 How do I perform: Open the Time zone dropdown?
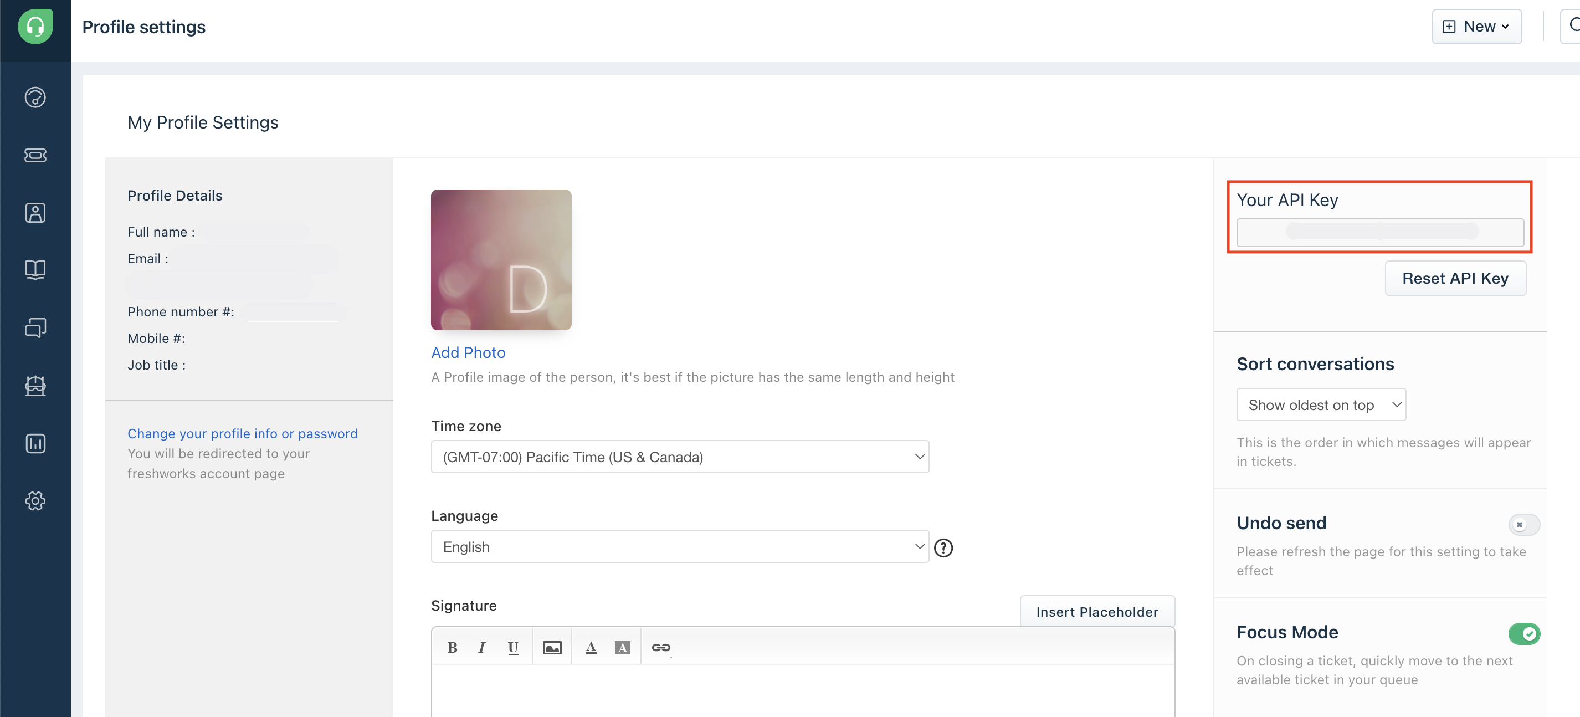click(x=679, y=457)
